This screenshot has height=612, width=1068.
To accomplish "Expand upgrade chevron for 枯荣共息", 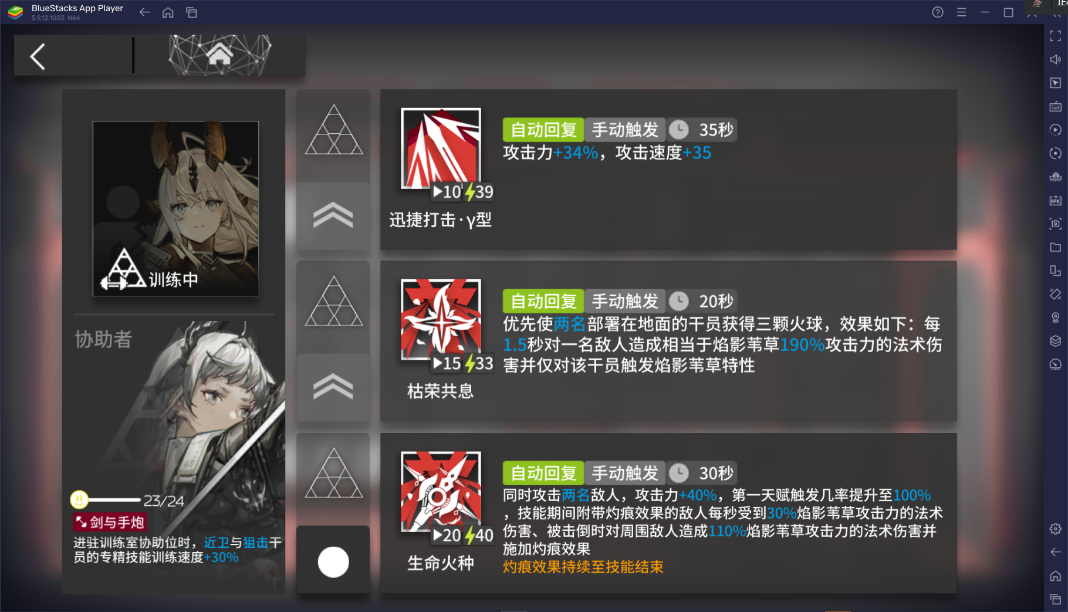I will click(333, 387).
